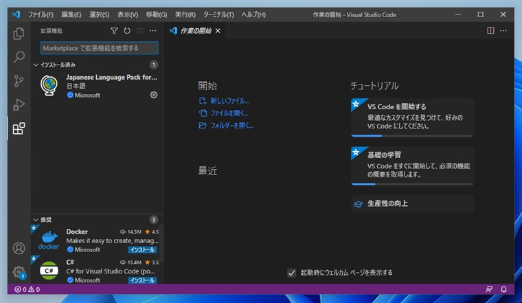Open the Run and Debug view
The image size is (522, 303).
click(x=19, y=105)
